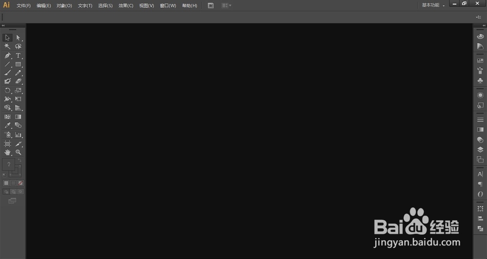Select the Artboard tool
This screenshot has width=487, height=259.
[x=7, y=144]
